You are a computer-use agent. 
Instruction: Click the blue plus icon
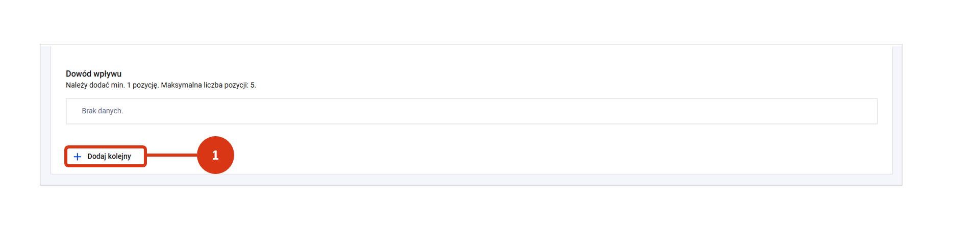pos(78,157)
